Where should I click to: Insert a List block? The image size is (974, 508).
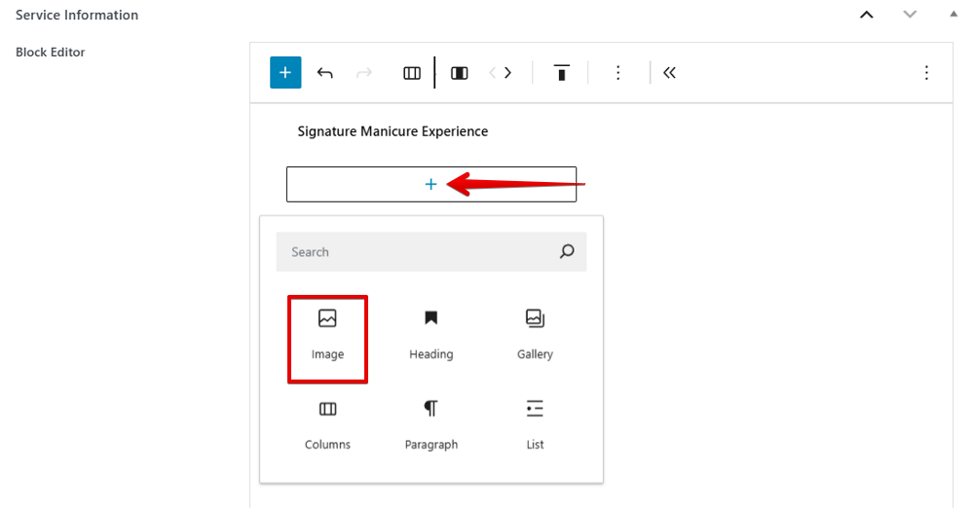(535, 426)
